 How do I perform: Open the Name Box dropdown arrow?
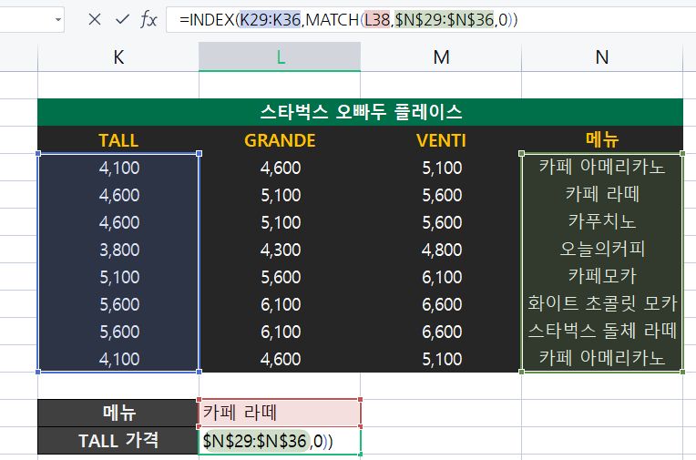point(58,19)
